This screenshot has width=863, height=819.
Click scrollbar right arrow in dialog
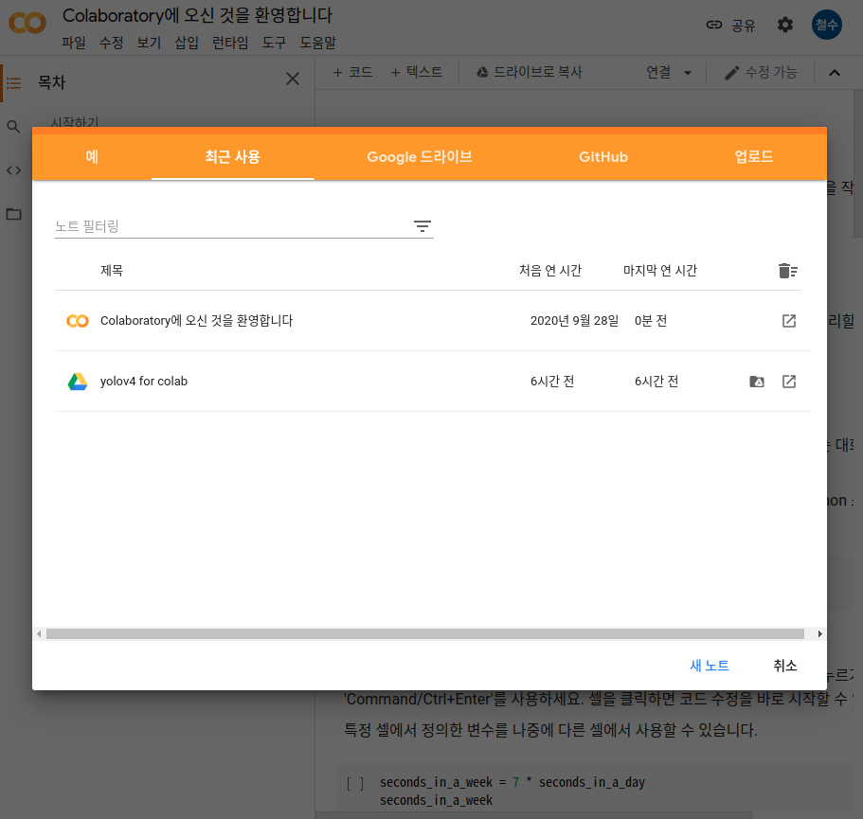(819, 633)
